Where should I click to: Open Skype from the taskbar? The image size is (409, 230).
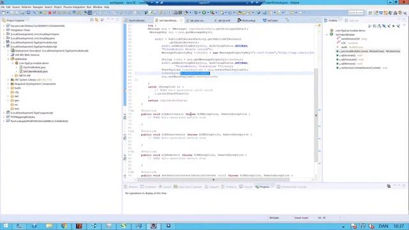[123, 226]
